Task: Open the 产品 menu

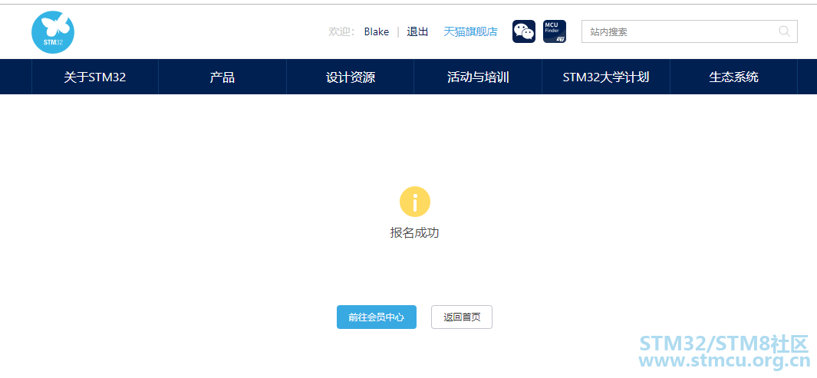Action: (222, 77)
